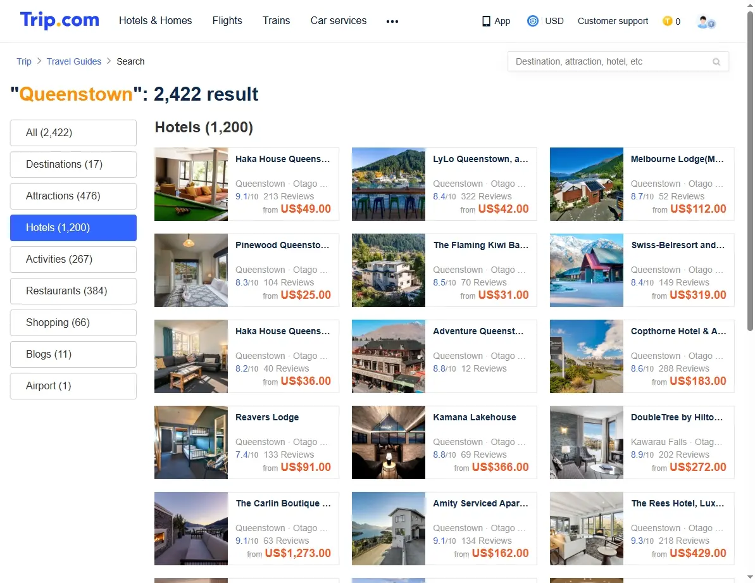Open the user profile avatar
755x583 pixels.
(706, 22)
